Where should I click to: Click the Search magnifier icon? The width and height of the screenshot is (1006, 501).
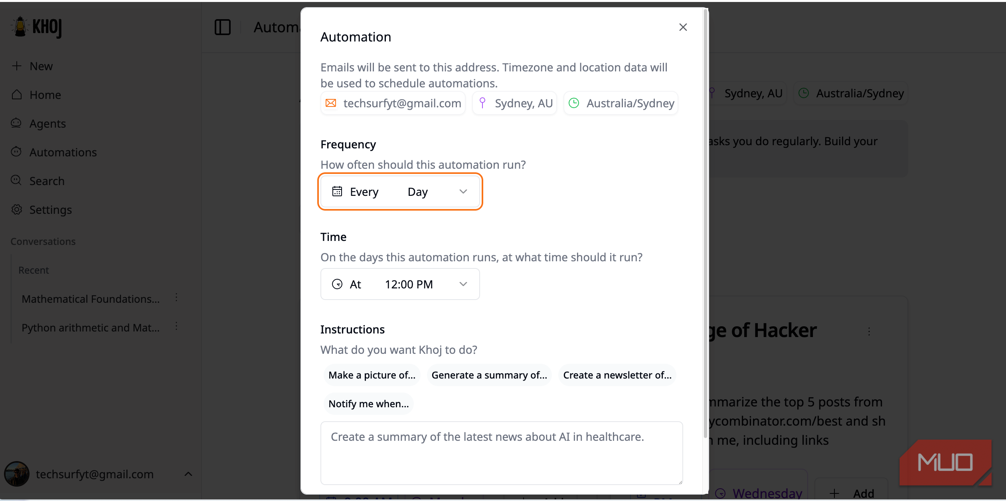[x=16, y=181]
